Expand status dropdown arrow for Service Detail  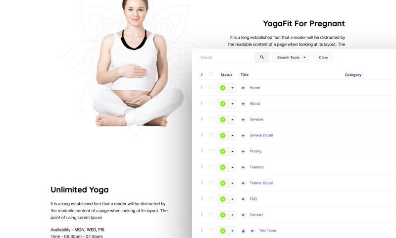tap(232, 135)
